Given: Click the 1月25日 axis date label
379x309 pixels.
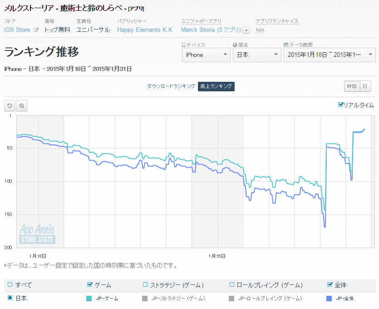Looking at the screenshot, I should (217, 256).
